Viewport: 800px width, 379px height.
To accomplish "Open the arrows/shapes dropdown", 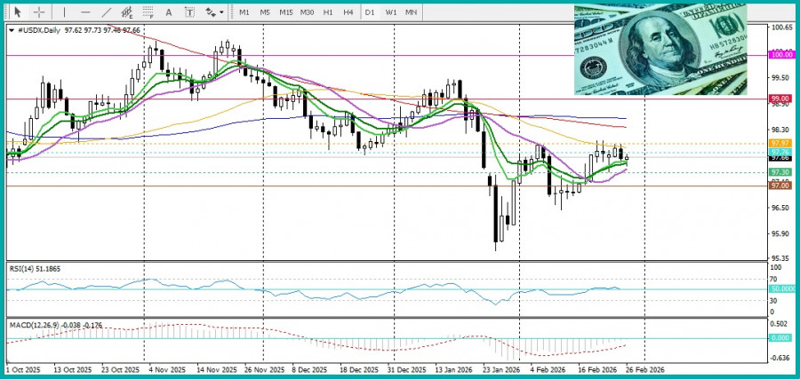I will [x=213, y=12].
